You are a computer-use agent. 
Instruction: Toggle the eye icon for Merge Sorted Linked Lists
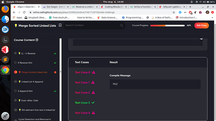click(16, 72)
